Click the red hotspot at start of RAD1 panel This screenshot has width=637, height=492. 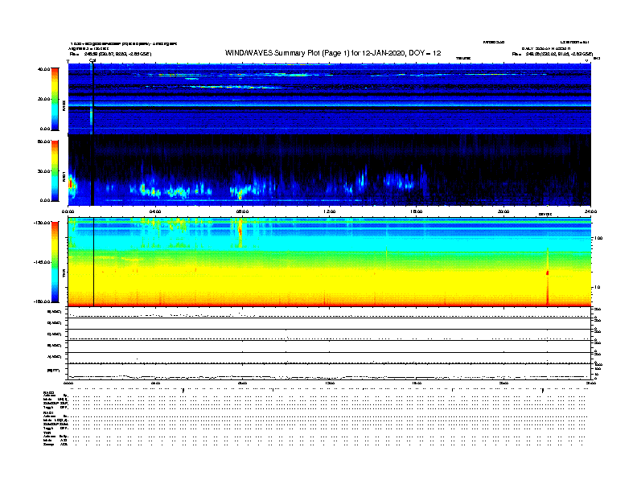(70, 184)
